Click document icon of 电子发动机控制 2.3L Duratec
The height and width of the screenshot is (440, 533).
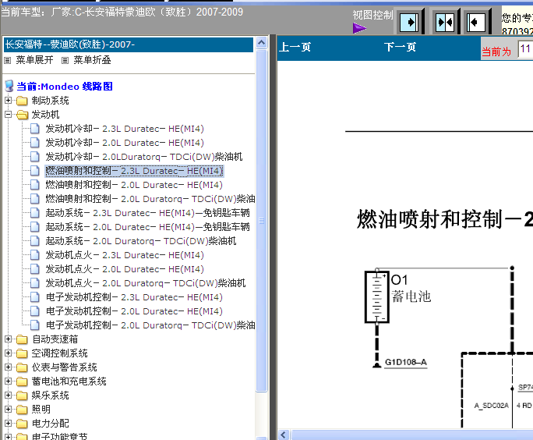pos(34,297)
